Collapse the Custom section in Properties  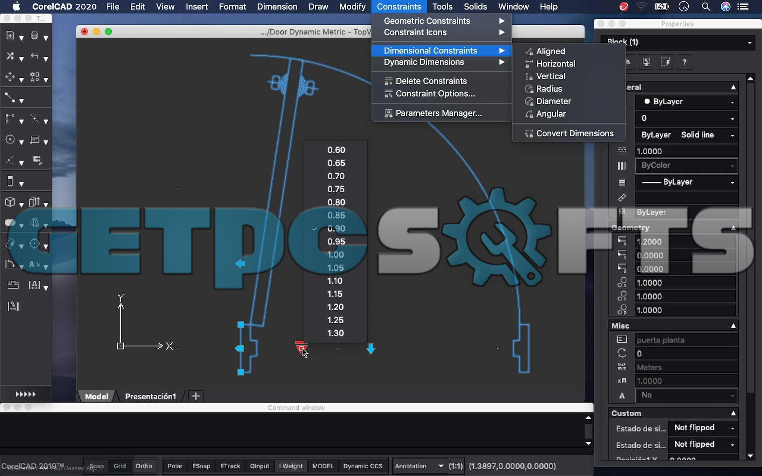733,413
